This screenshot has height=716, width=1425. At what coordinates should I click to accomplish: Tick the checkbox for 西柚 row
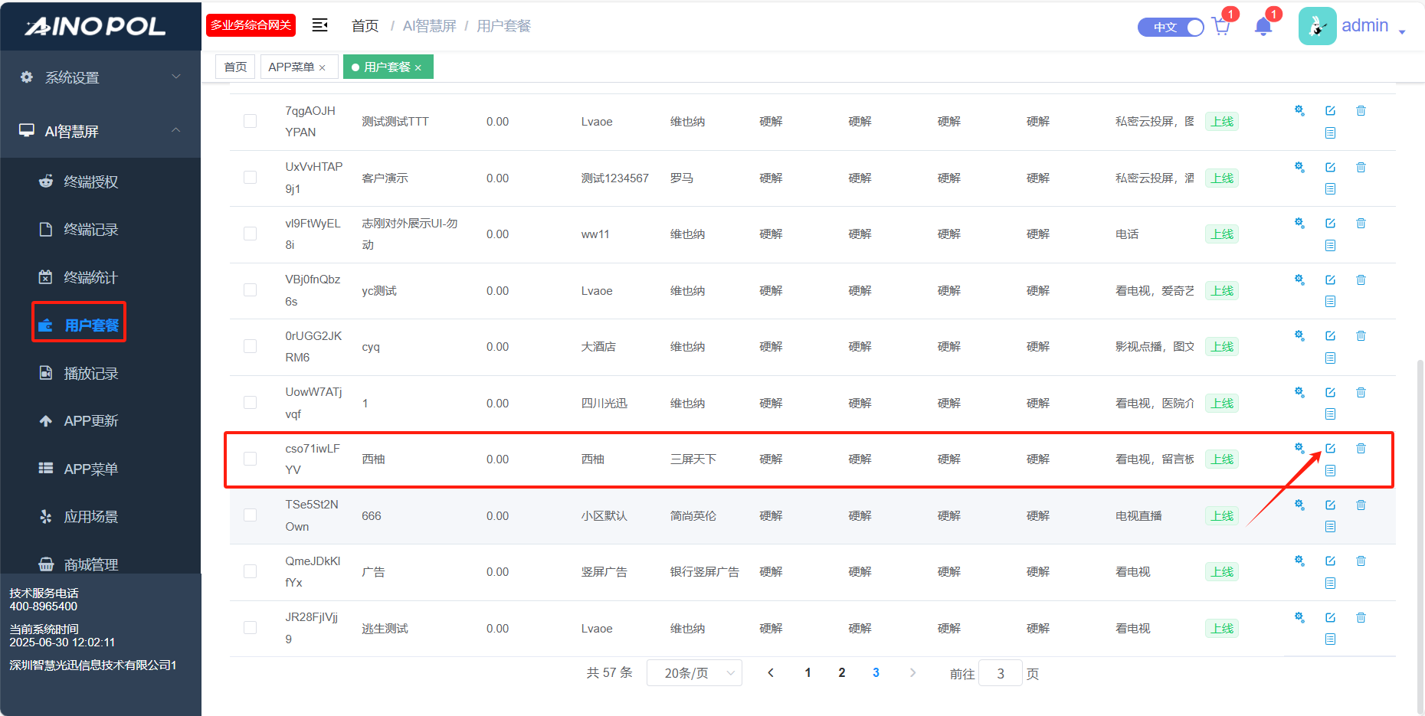250,459
